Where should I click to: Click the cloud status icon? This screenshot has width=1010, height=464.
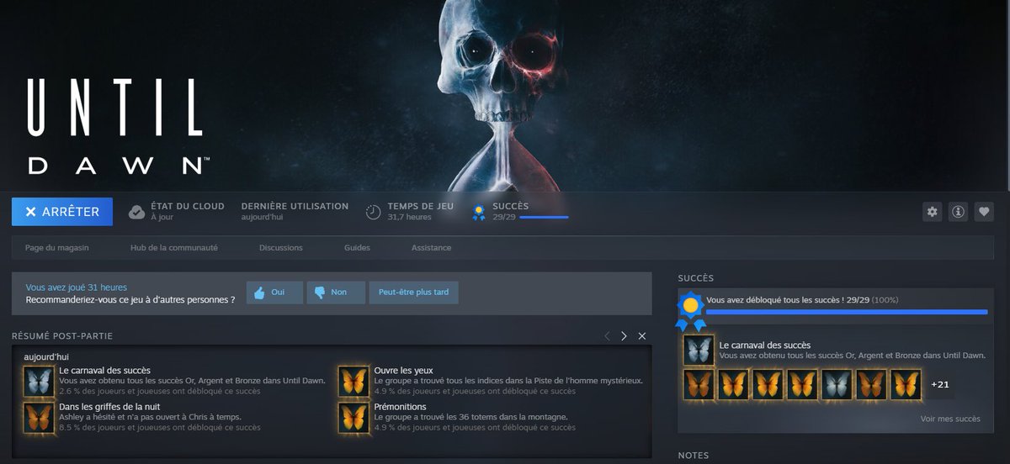136,212
